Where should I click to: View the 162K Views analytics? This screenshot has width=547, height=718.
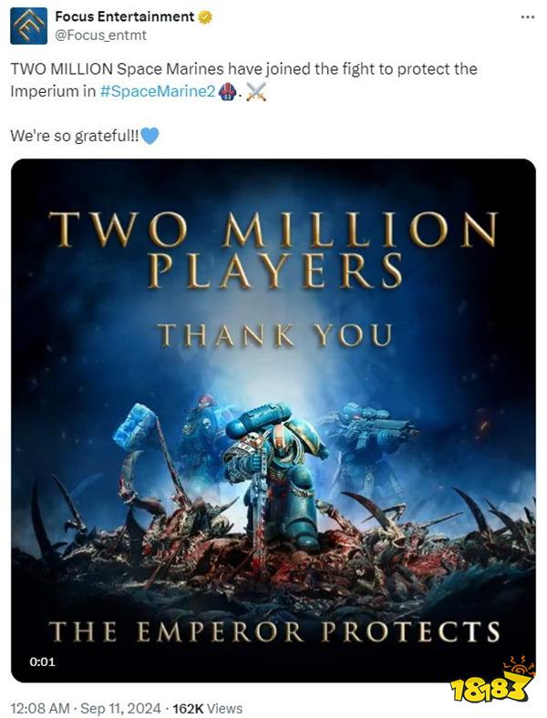(208, 708)
